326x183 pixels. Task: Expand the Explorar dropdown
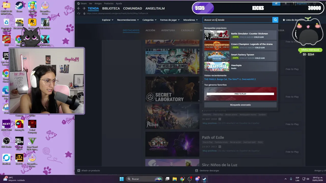click(x=107, y=20)
